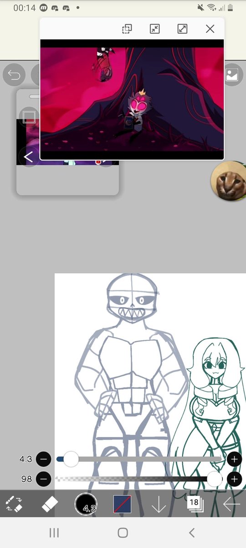Open the layers panel showing 18

[x=195, y=504]
